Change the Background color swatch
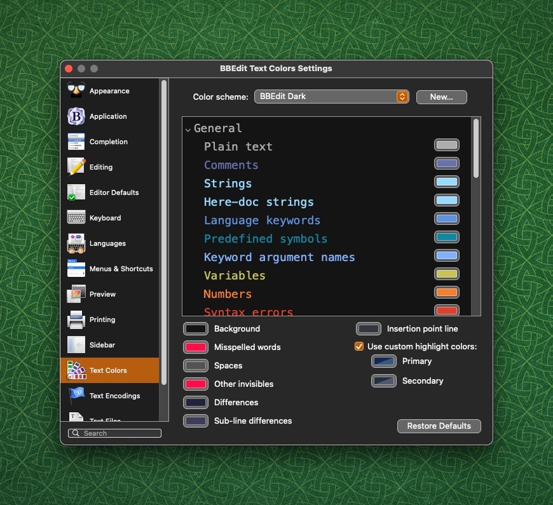This screenshot has width=553, height=505. click(196, 329)
